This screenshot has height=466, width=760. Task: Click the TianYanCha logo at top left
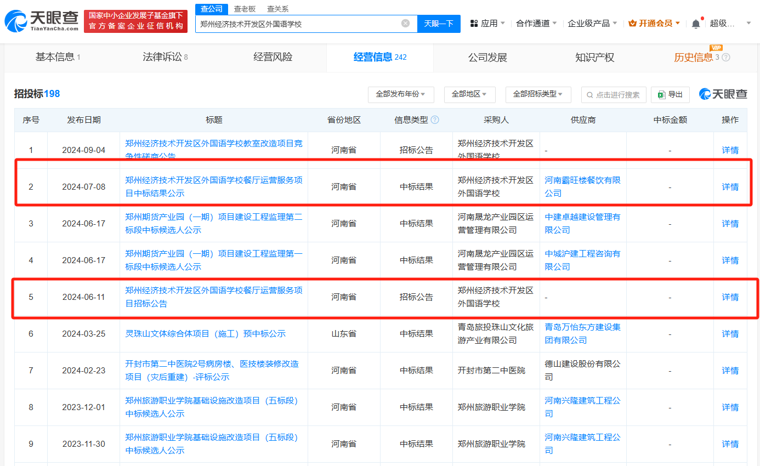point(41,21)
